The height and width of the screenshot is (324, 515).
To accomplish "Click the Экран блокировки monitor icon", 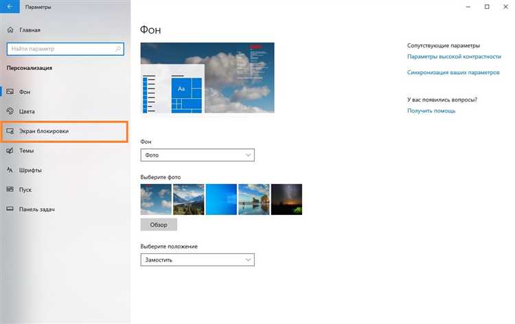I will (10, 131).
